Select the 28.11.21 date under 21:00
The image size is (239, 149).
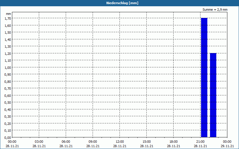pos(200,146)
